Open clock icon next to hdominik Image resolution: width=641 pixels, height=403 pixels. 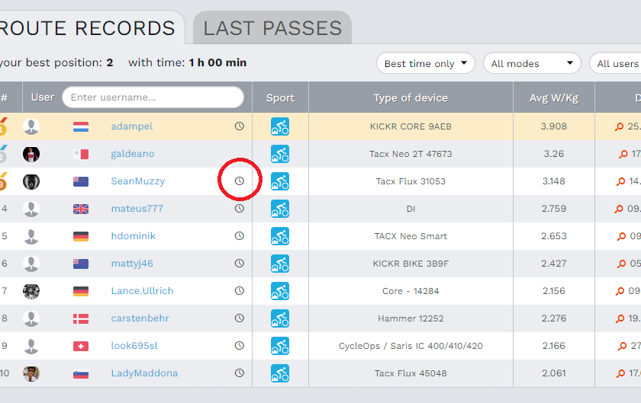click(x=239, y=235)
